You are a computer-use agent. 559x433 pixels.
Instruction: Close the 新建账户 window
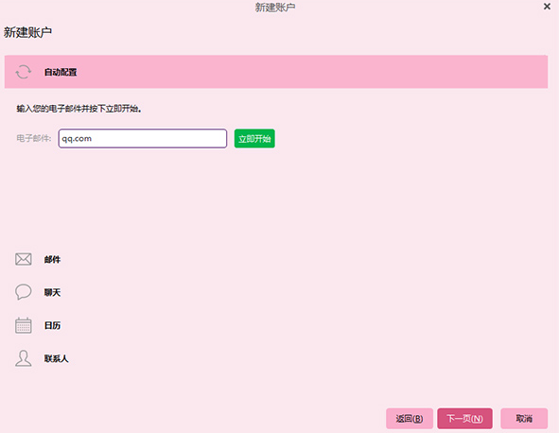[547, 7]
